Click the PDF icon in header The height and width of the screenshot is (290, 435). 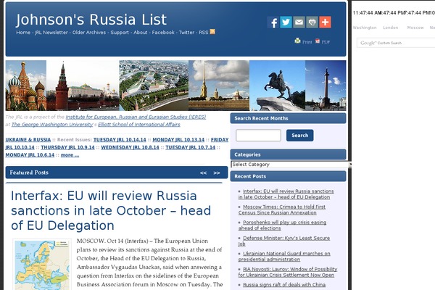pyautogui.click(x=318, y=41)
